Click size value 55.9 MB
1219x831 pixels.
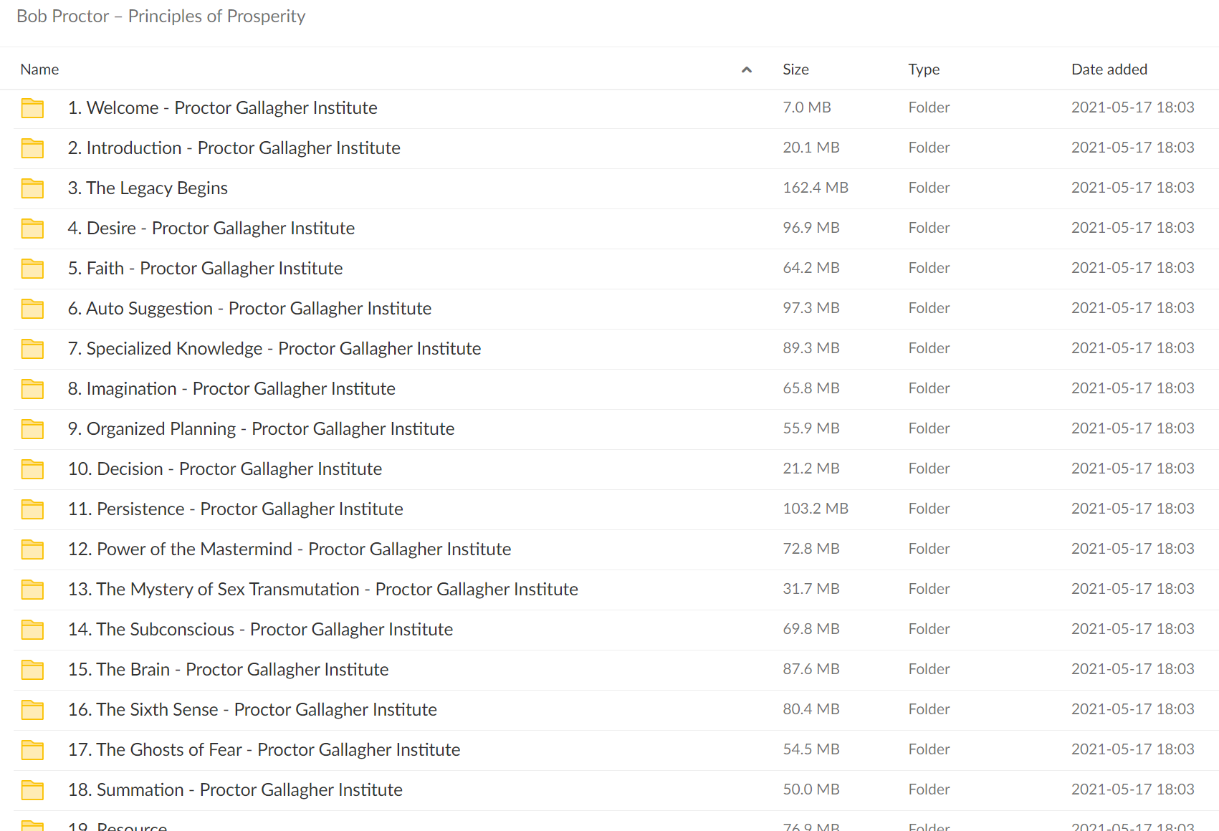(x=811, y=428)
